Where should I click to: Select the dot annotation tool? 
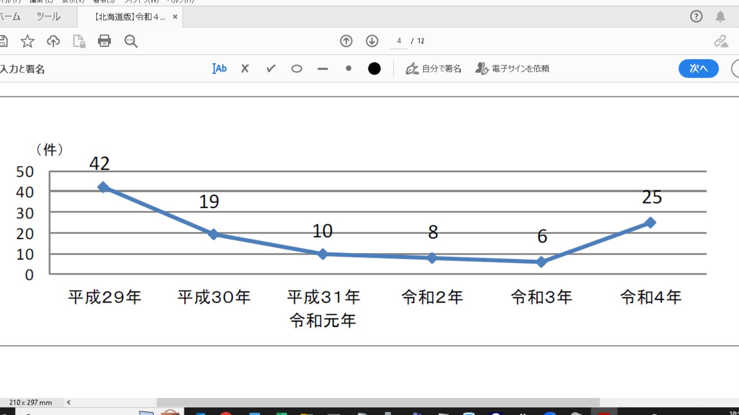point(348,68)
